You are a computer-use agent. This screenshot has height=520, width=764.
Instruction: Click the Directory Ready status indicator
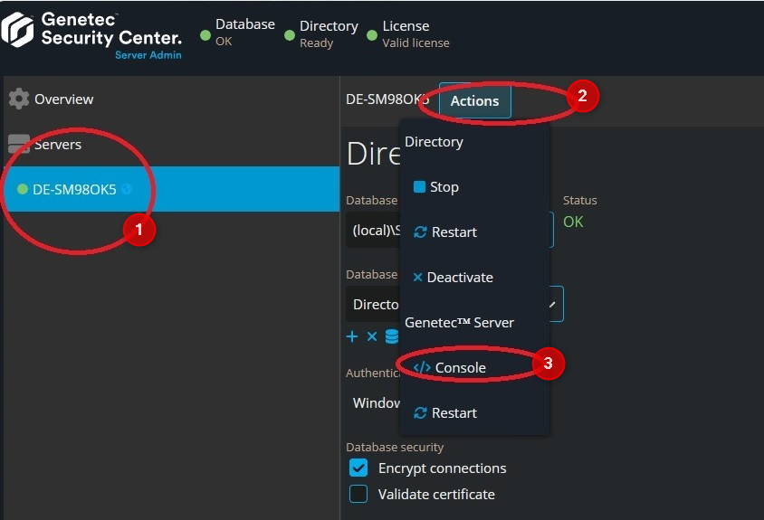tap(290, 35)
